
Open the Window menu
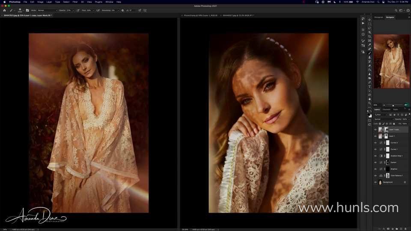109,2
